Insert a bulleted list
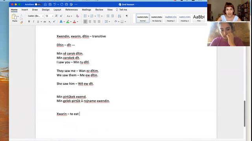The image size is (252, 141). click(85, 16)
